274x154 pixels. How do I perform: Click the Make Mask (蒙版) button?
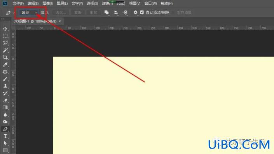click(78, 12)
